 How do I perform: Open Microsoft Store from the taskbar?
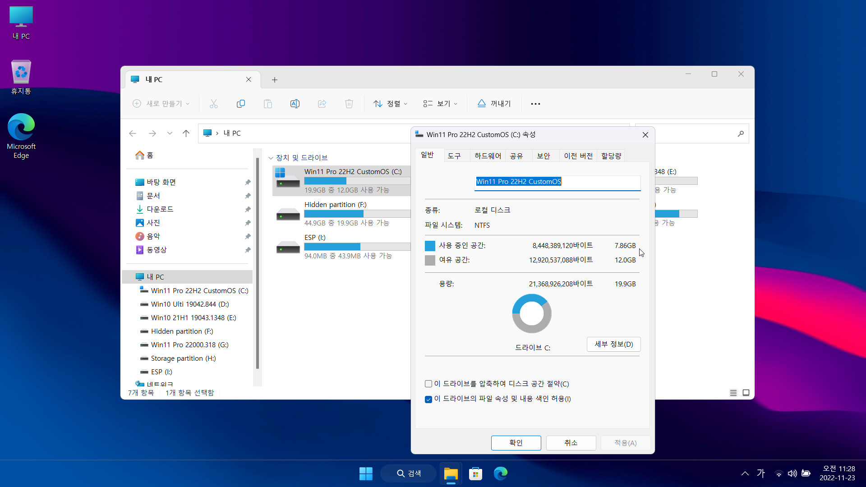pos(475,473)
